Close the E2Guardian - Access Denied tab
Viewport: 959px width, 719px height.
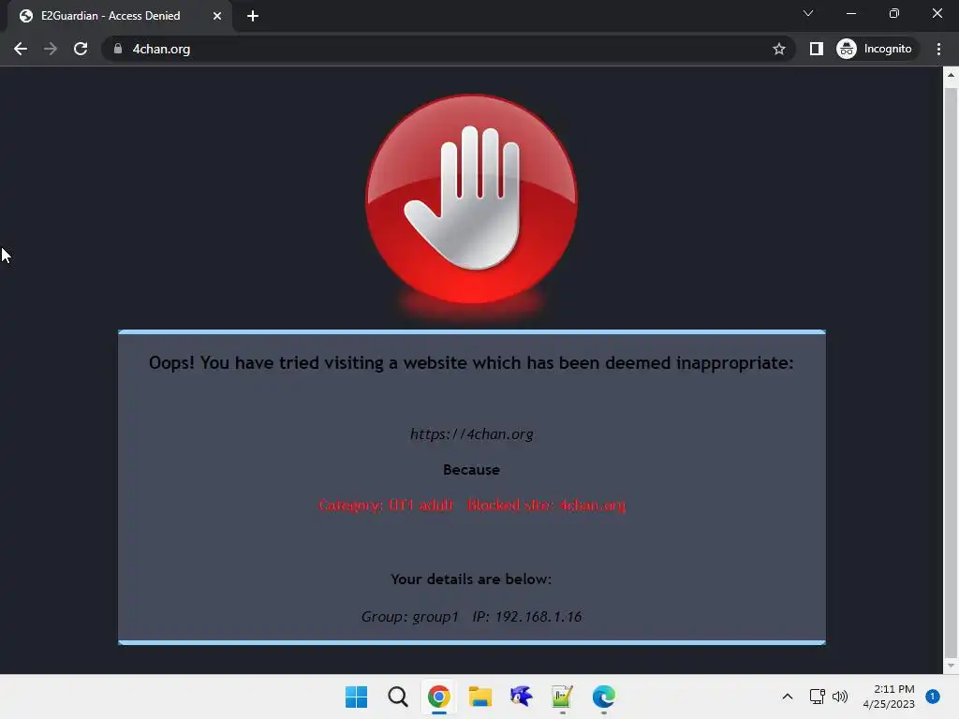[217, 16]
